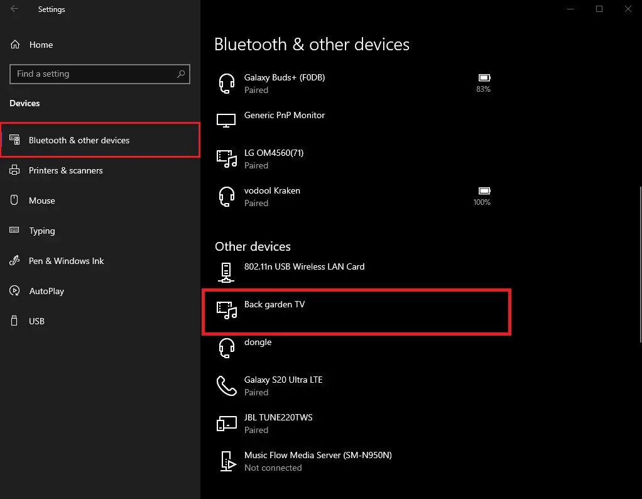Viewport: 642px width, 499px height.
Task: Close the Settings window
Action: coord(628,9)
